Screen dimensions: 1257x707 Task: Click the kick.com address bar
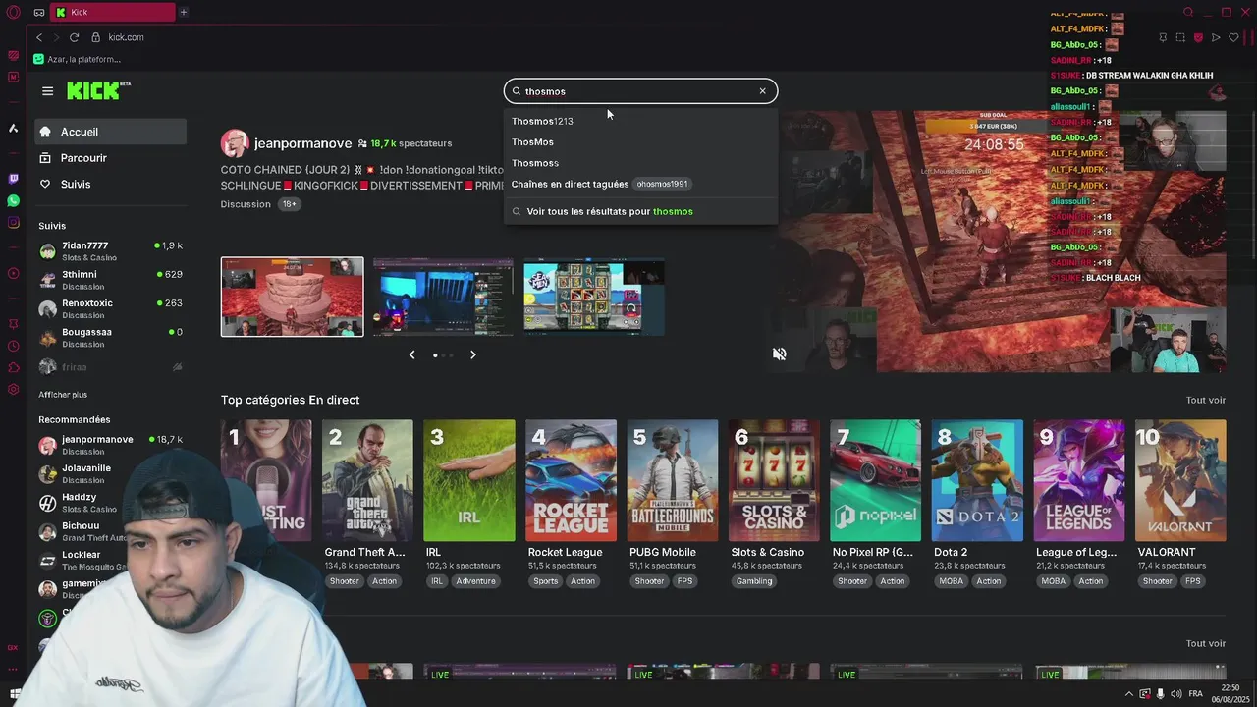click(x=126, y=37)
